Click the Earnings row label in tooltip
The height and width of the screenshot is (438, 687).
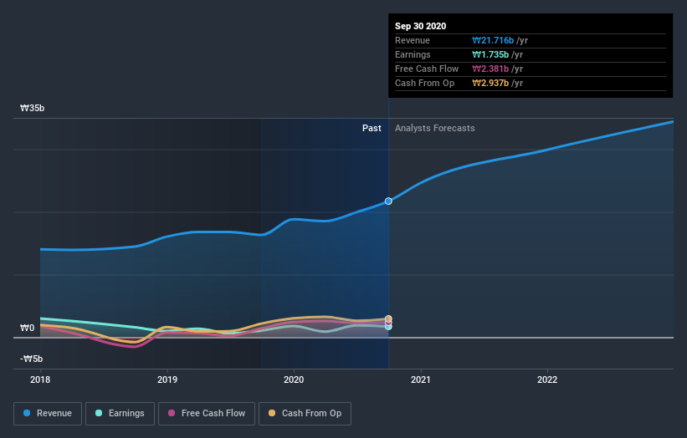(413, 54)
